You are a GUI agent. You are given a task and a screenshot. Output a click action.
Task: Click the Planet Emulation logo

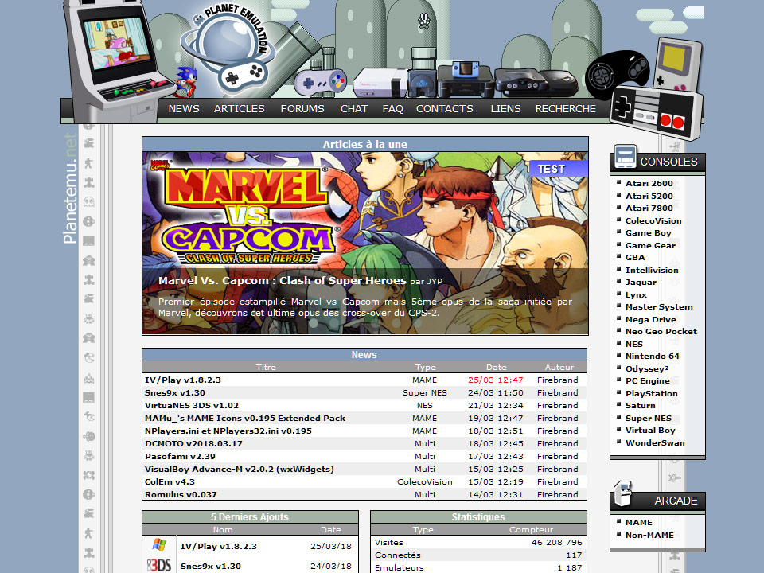pos(228,50)
